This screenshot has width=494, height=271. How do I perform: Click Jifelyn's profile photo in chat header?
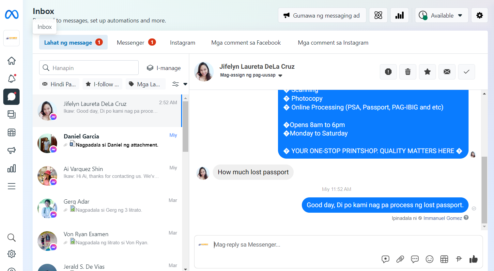click(x=204, y=72)
